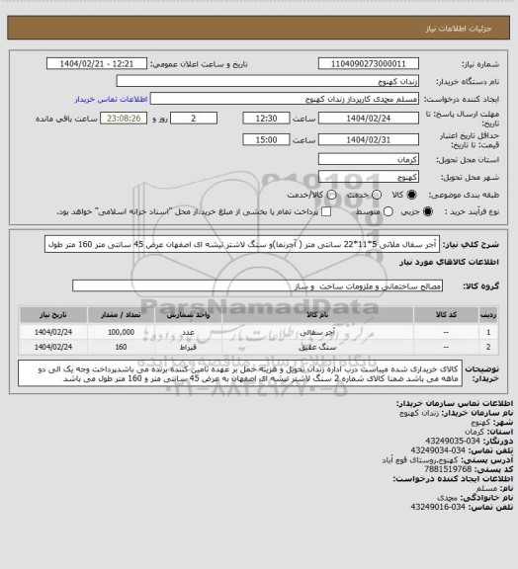Click the unit cell قیراط
This screenshot has width=518, height=569.
188,347
